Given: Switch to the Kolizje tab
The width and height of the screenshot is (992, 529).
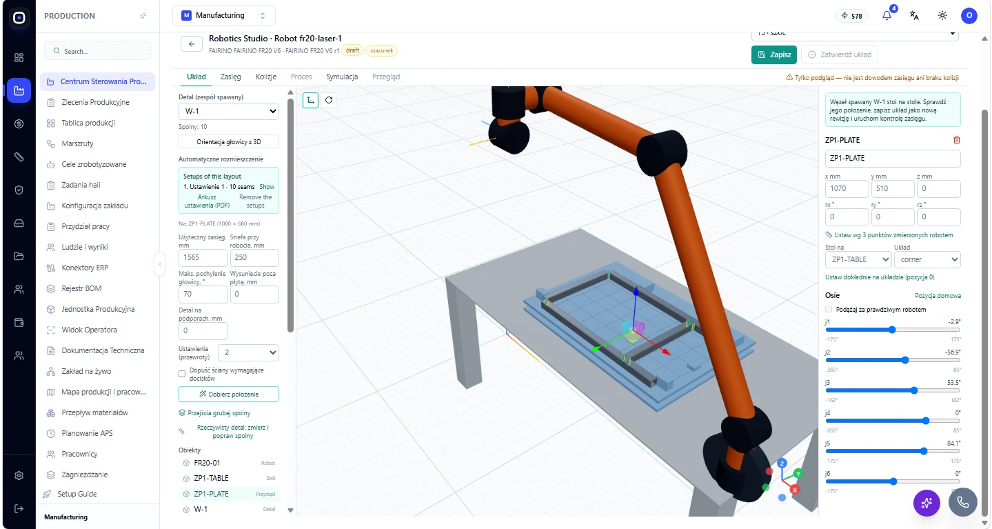Looking at the screenshot, I should 266,77.
